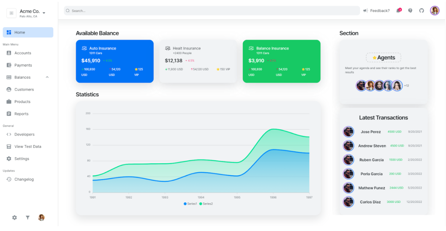This screenshot has width=446, height=231.
Task: Open the help question mark icon
Action: click(x=410, y=10)
